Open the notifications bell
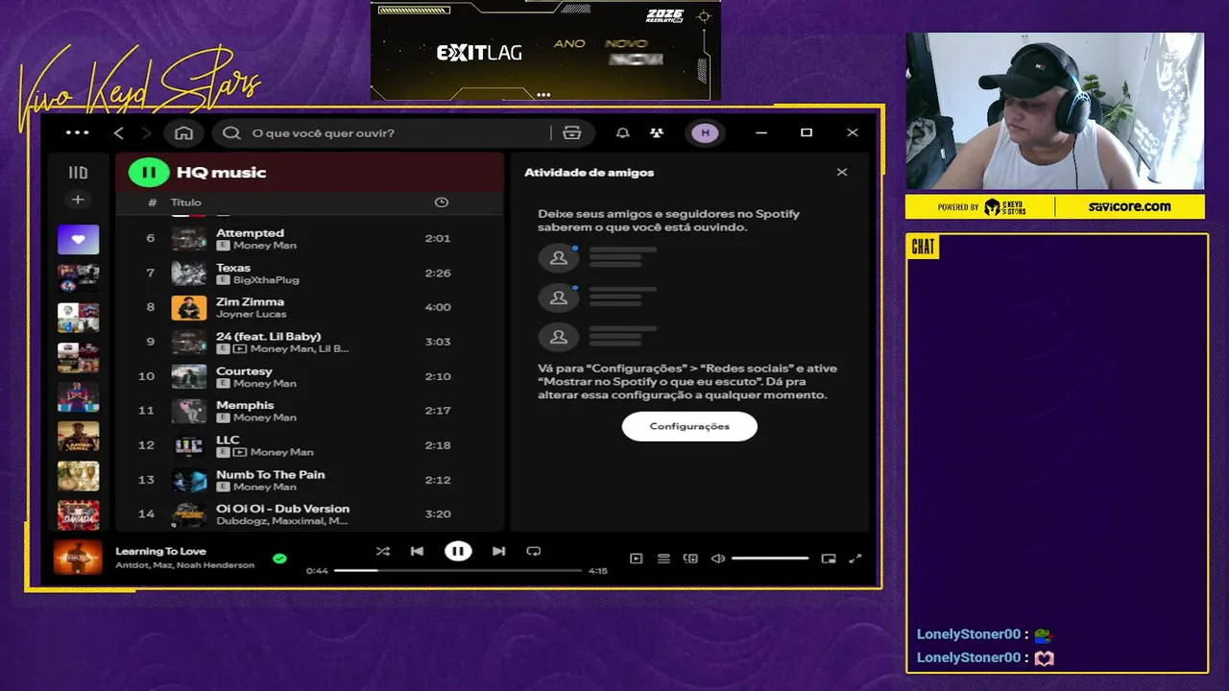The width and height of the screenshot is (1229, 691). [622, 132]
